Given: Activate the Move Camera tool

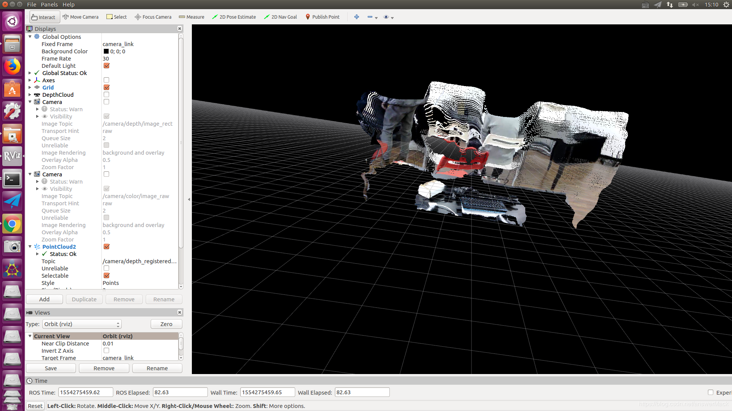Looking at the screenshot, I should tap(80, 17).
